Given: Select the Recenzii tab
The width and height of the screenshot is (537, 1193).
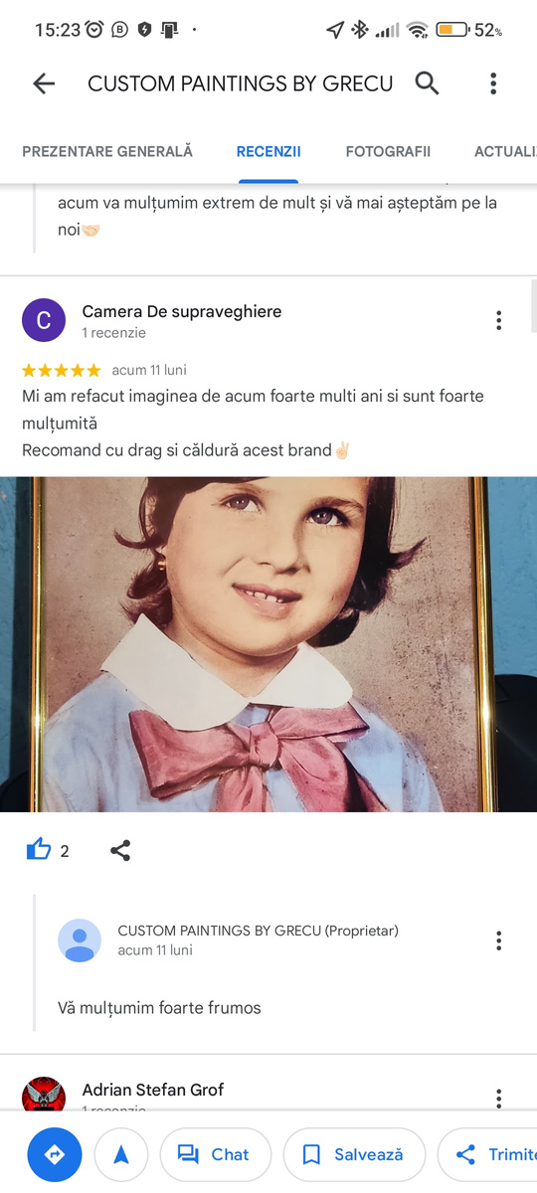Looking at the screenshot, I should (x=268, y=152).
